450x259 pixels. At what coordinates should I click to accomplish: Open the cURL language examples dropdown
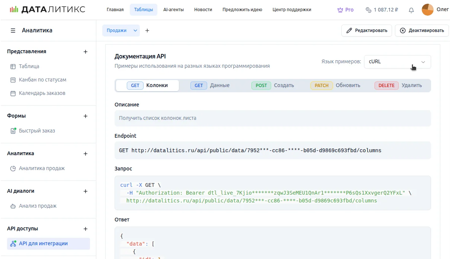click(x=397, y=62)
